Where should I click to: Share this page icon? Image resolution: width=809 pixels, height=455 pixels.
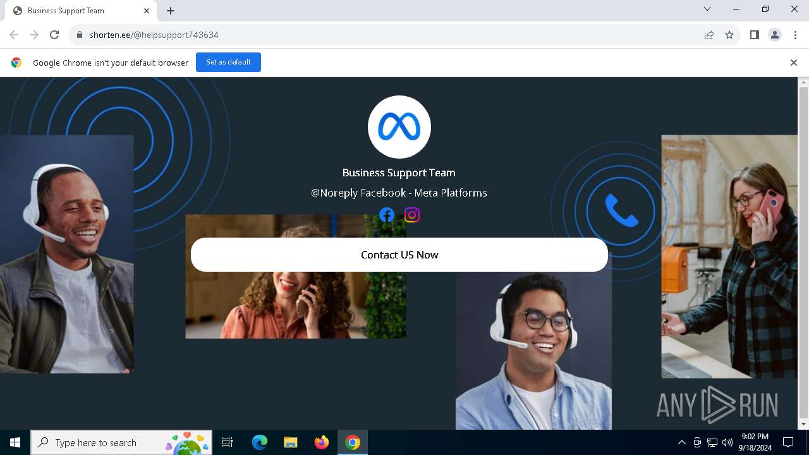[x=709, y=35]
